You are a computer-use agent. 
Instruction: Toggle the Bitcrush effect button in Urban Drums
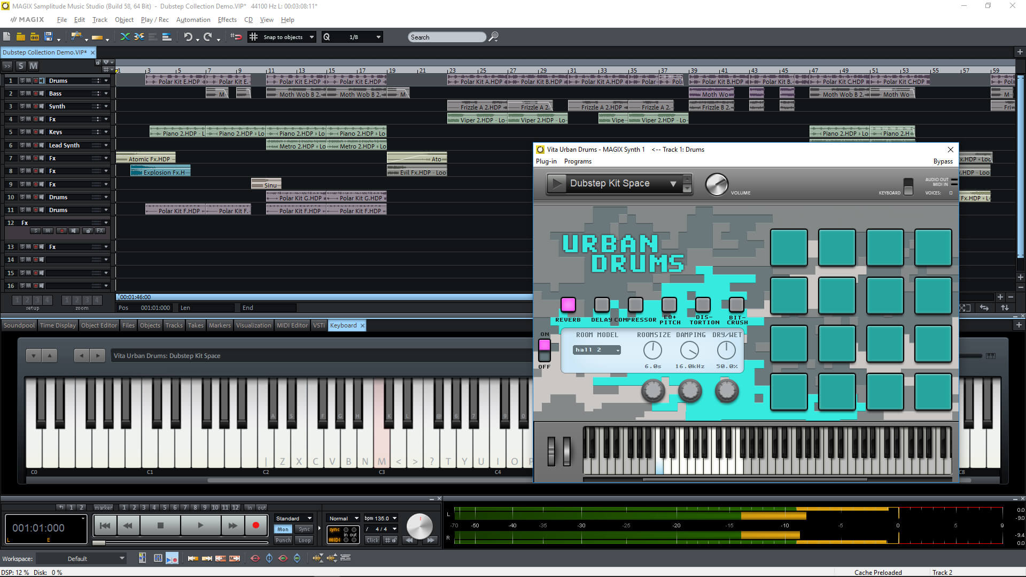click(x=736, y=305)
